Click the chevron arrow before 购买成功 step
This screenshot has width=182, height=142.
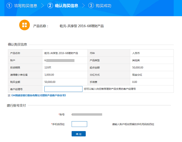tap(83, 6)
